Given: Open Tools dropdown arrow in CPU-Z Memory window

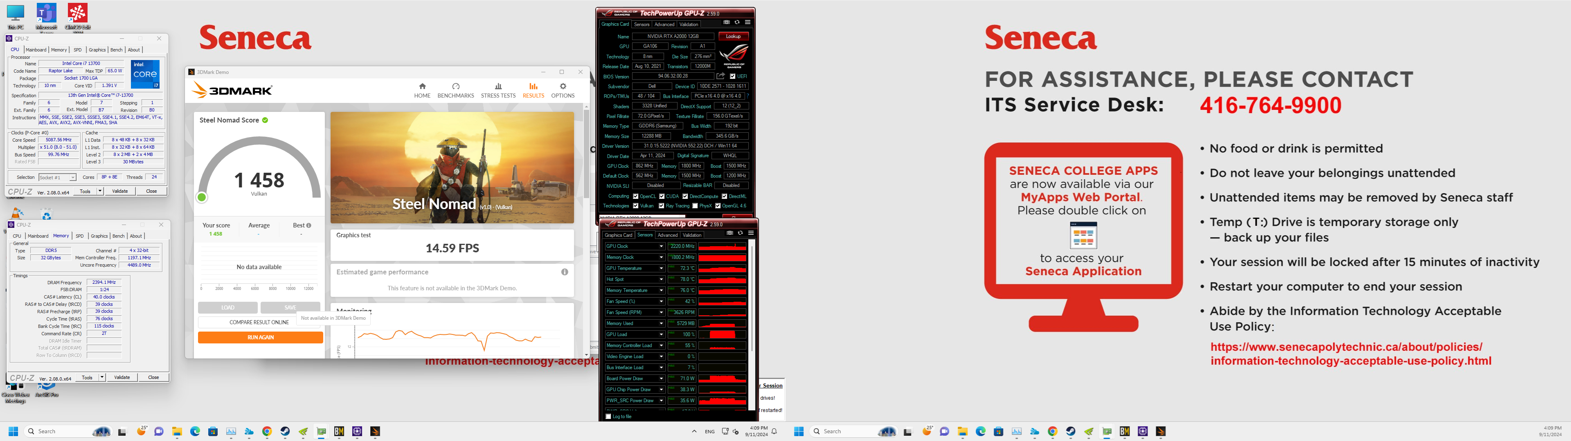Looking at the screenshot, I should [102, 378].
